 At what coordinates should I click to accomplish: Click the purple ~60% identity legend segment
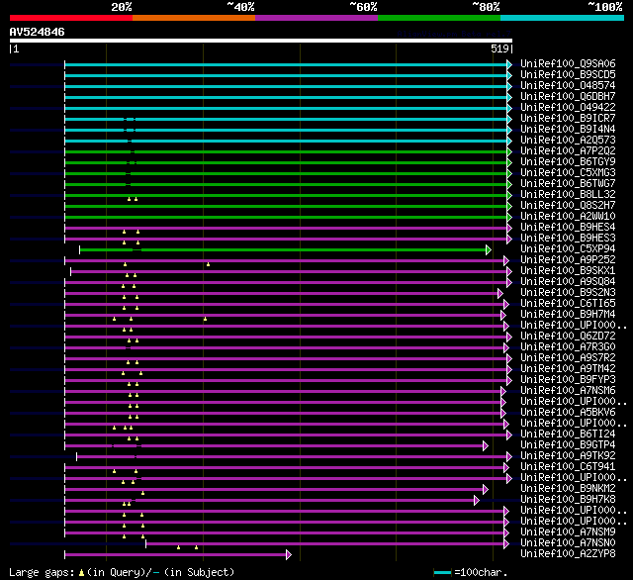pos(316,18)
